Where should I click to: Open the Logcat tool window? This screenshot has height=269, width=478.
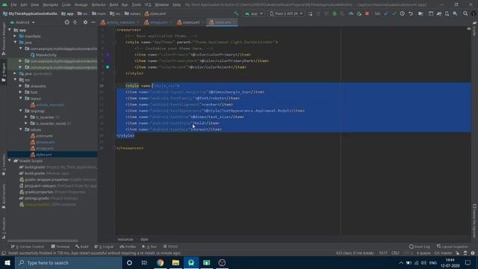coord(104,247)
